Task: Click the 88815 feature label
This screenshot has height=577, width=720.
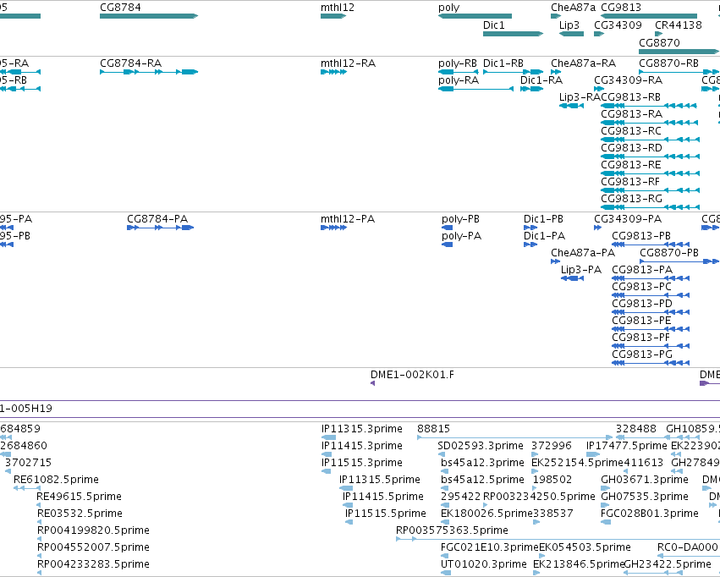Action: coord(433,429)
